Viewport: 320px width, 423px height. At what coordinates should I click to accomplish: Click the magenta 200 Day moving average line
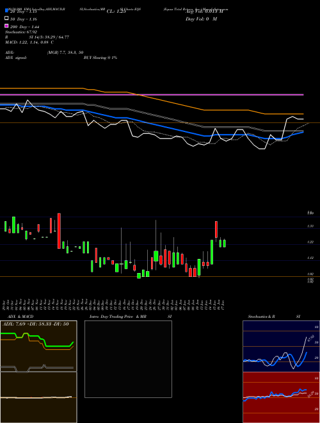coord(152,95)
